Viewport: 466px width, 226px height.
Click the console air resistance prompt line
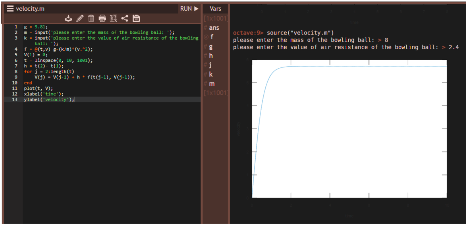tap(346, 47)
